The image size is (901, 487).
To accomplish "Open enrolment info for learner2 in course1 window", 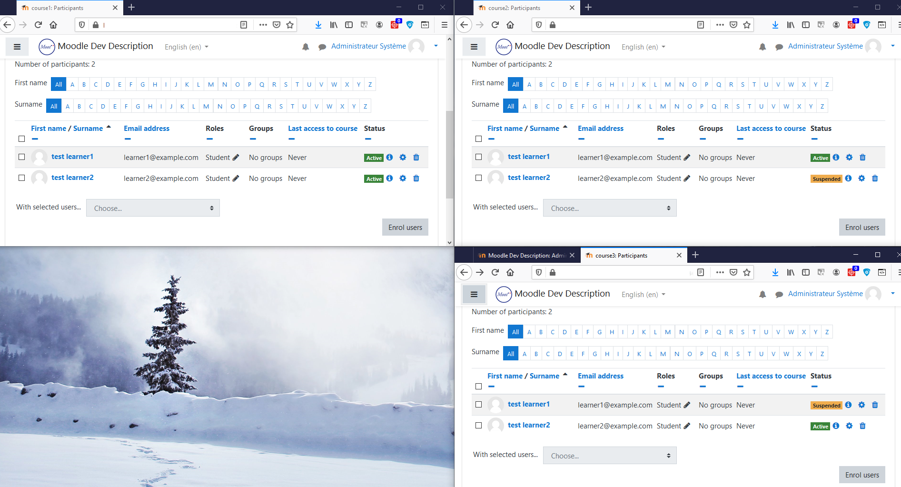I will coord(389,179).
